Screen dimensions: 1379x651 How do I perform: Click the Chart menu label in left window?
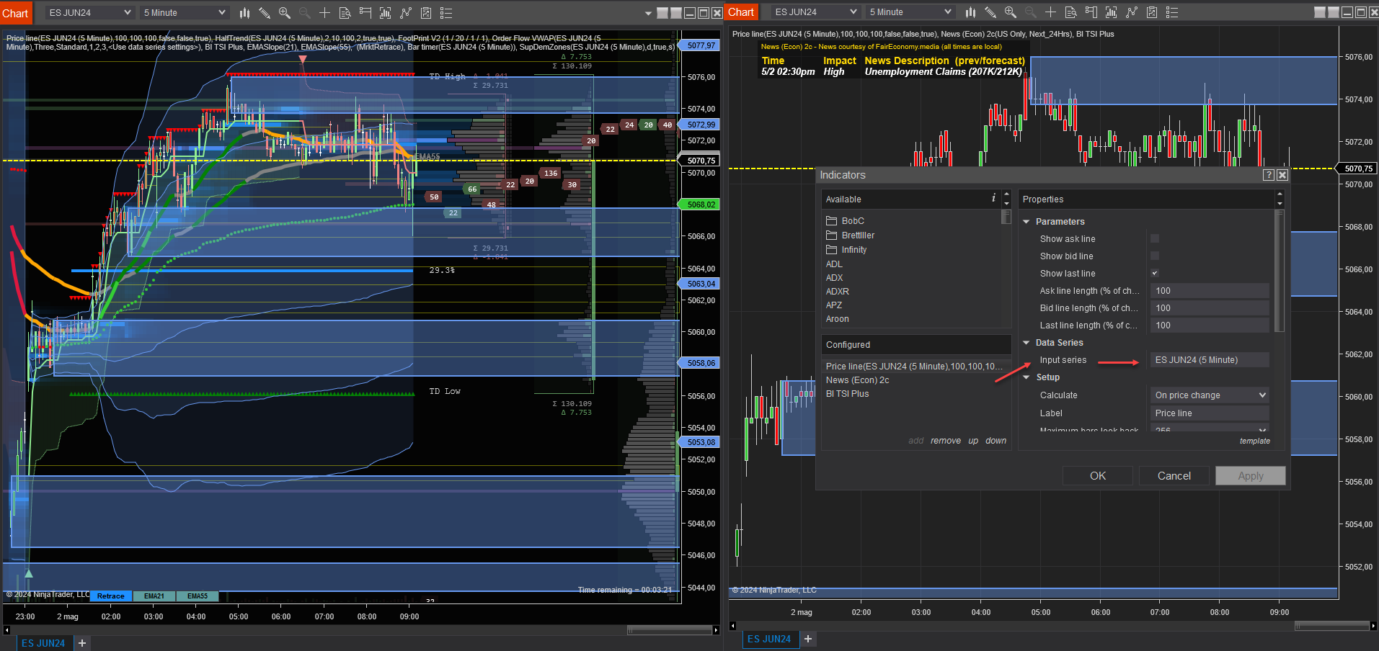point(15,13)
